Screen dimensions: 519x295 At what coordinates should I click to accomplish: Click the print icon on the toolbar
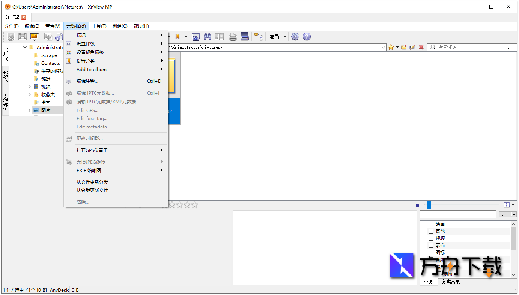[x=233, y=36]
